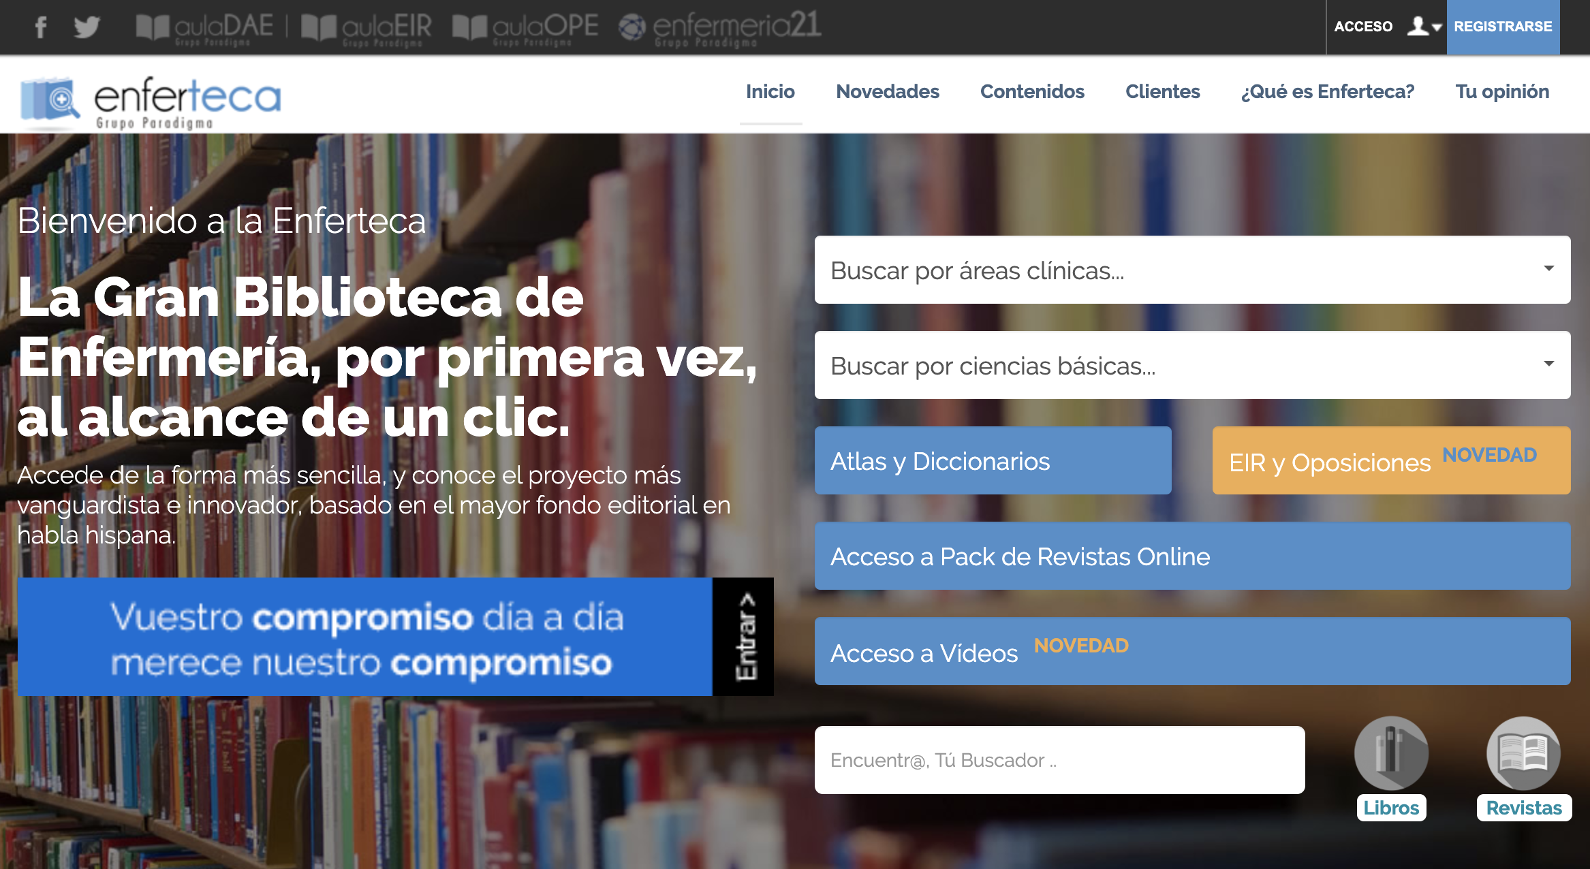The image size is (1590, 869).
Task: Open ACCESO login link
Action: [1363, 27]
